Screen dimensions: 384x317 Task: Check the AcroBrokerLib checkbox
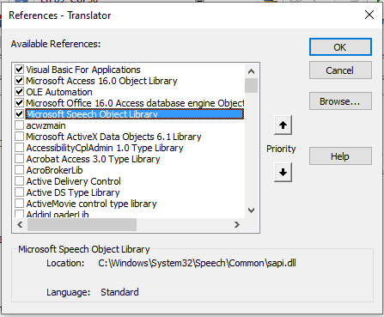coord(19,170)
